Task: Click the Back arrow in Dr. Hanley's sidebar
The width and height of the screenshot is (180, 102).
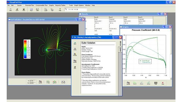Action: [x=75, y=43]
